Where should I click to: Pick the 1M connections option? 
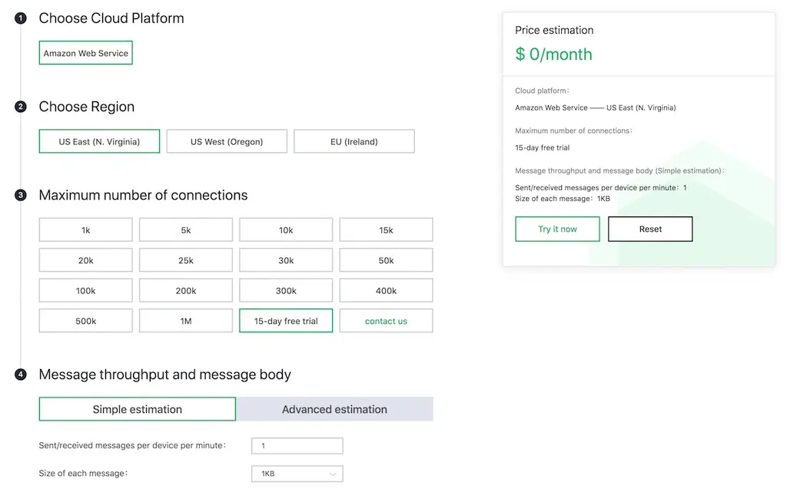coord(186,321)
